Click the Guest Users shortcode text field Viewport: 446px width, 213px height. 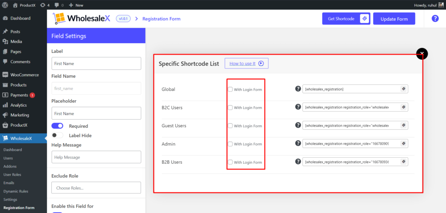(x=355, y=125)
